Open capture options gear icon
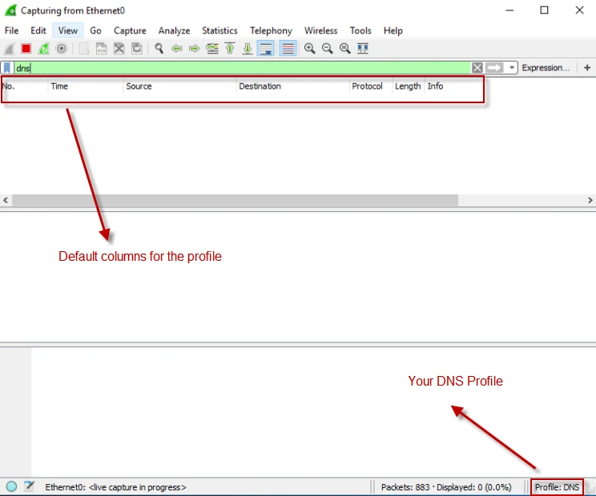 click(61, 49)
